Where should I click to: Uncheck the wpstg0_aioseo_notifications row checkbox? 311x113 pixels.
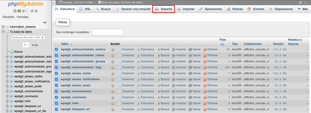pyautogui.click(x=56, y=79)
